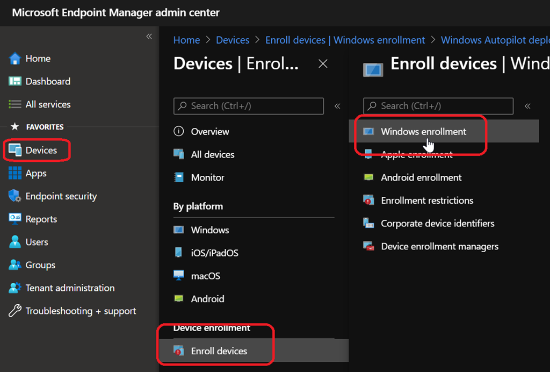Image resolution: width=550 pixels, height=372 pixels.
Task: Select All devices in Devices menu
Action: (x=213, y=155)
